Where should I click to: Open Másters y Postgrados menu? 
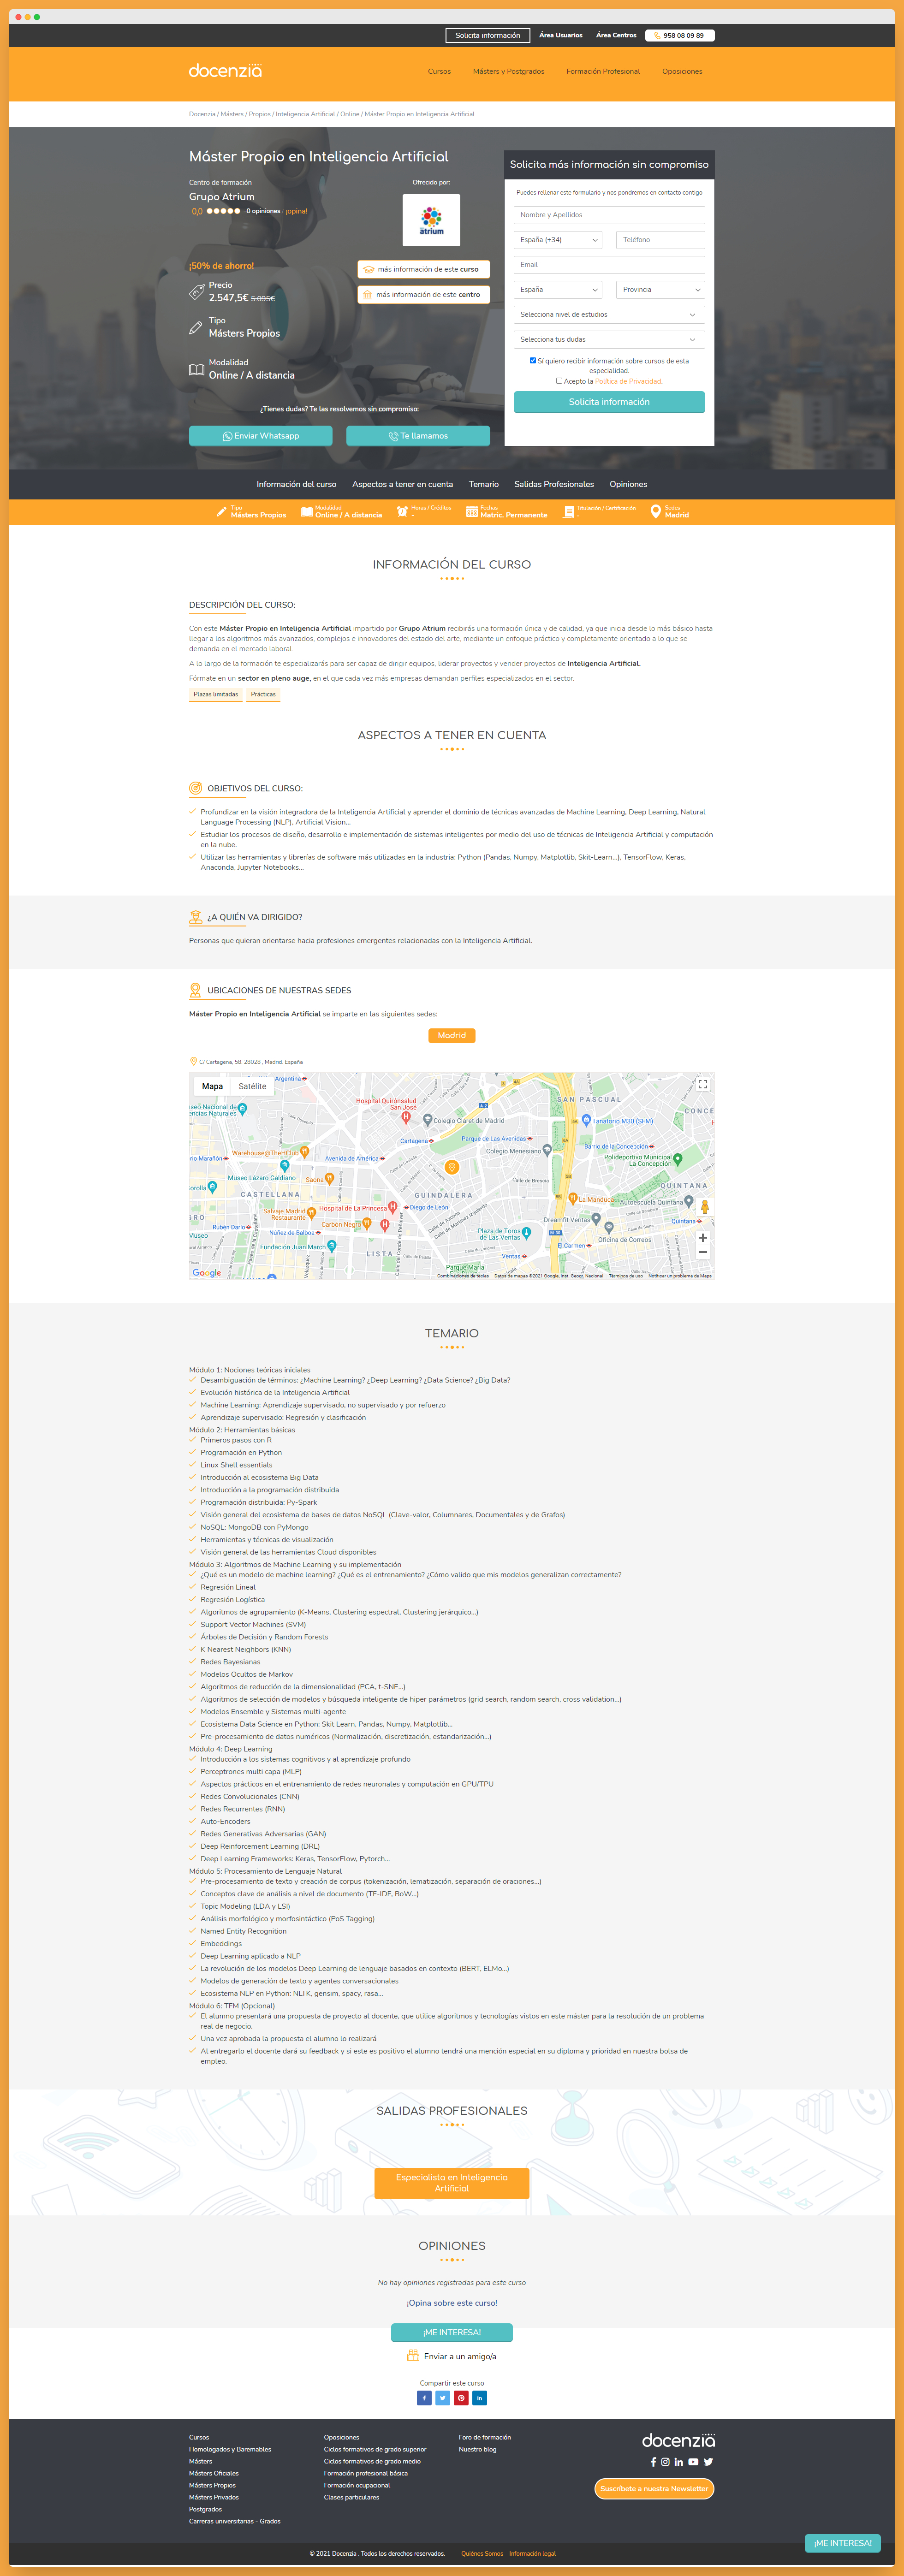(x=508, y=72)
